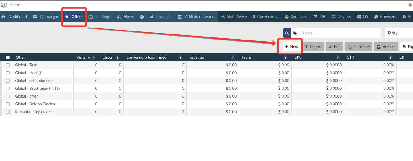
Task: Open the CTR column filter icon
Action: point(390,57)
